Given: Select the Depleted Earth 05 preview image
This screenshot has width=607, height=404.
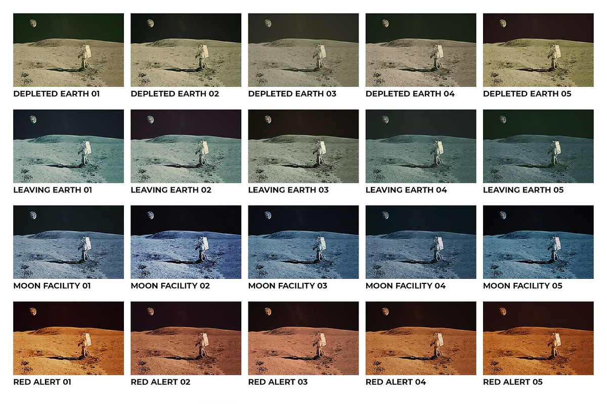Looking at the screenshot, I should [538, 50].
